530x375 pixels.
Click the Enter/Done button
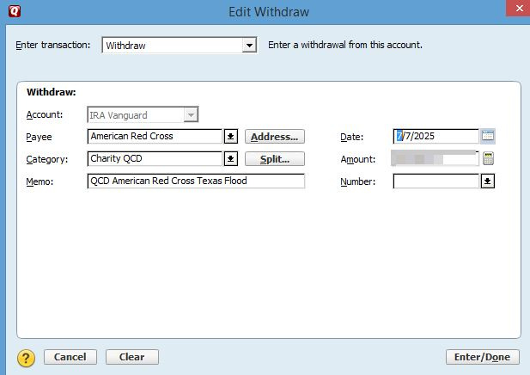[x=483, y=357]
